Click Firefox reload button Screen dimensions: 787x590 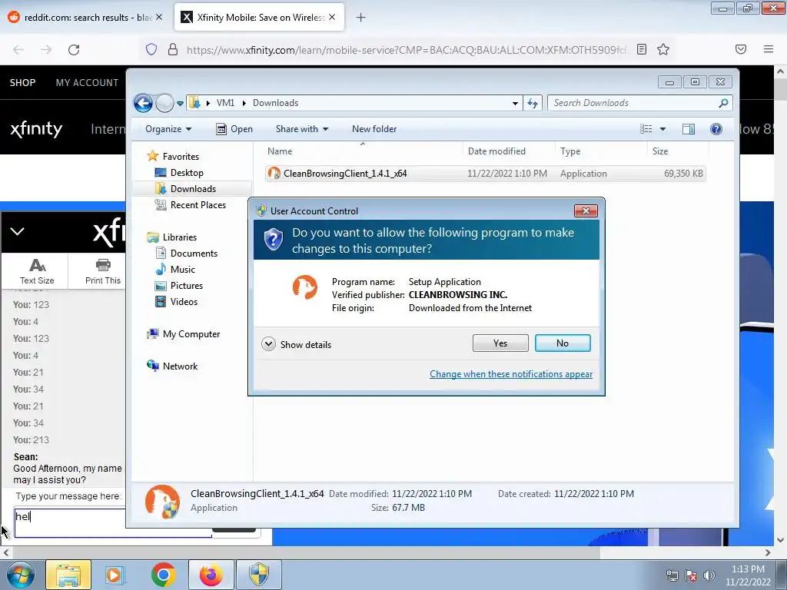[x=74, y=50]
